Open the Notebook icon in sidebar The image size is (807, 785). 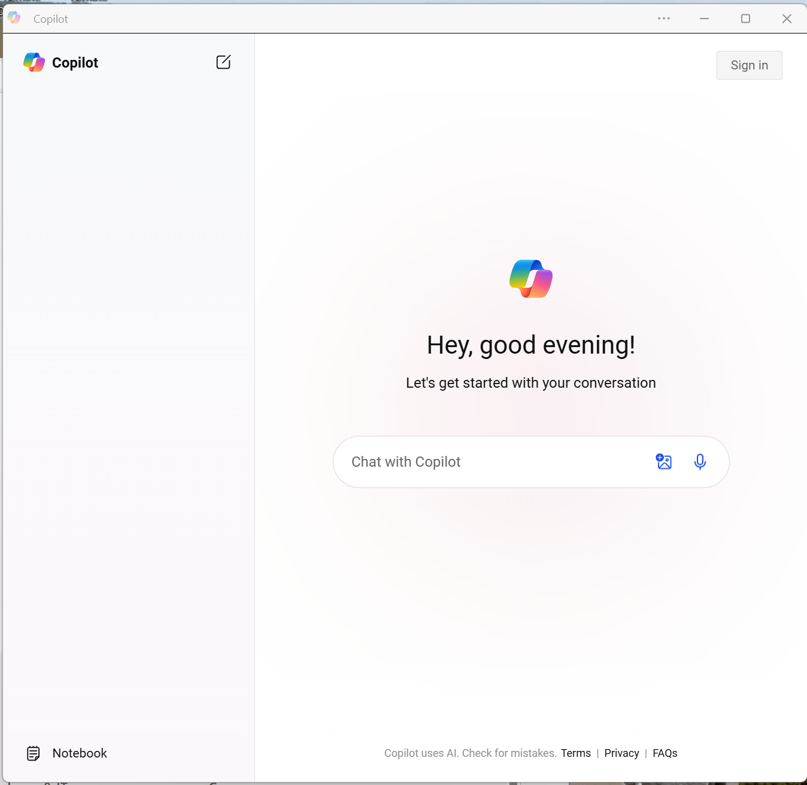pos(34,753)
